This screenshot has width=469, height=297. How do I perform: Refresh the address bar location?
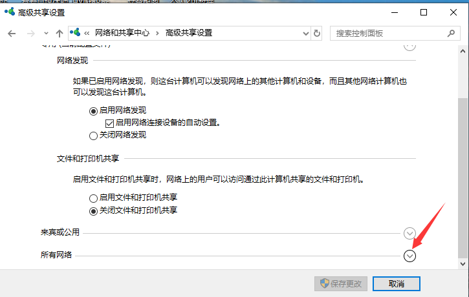pyautogui.click(x=316, y=33)
